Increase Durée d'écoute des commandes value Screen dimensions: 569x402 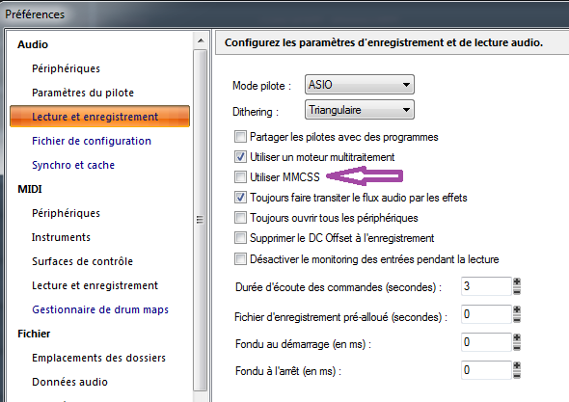(x=517, y=282)
